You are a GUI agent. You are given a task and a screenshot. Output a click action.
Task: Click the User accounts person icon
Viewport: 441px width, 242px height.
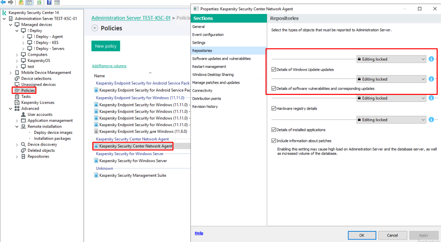tap(24, 114)
